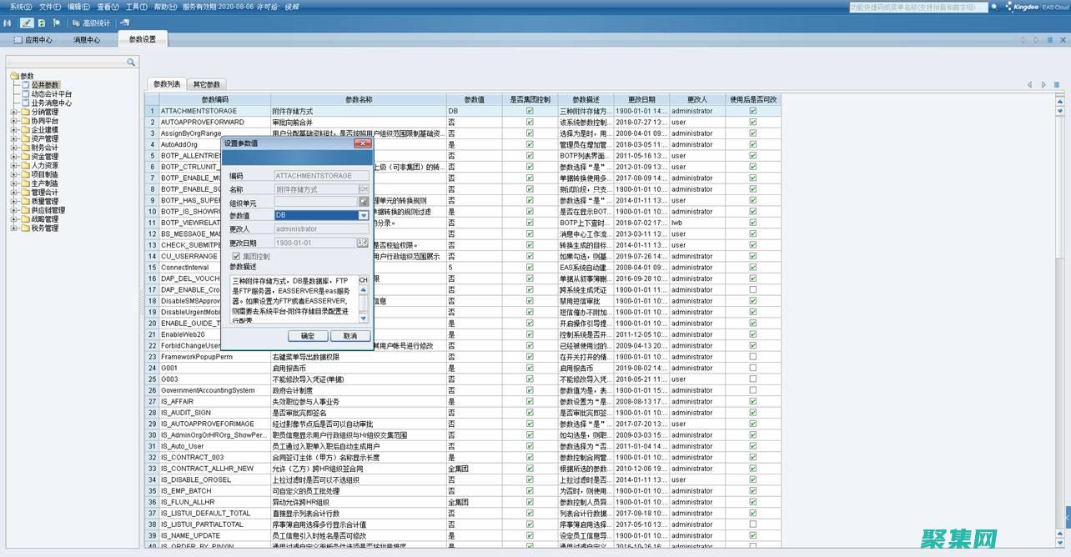
Task: Click the lookup icon next to 组织单元 field
Action: 364,202
